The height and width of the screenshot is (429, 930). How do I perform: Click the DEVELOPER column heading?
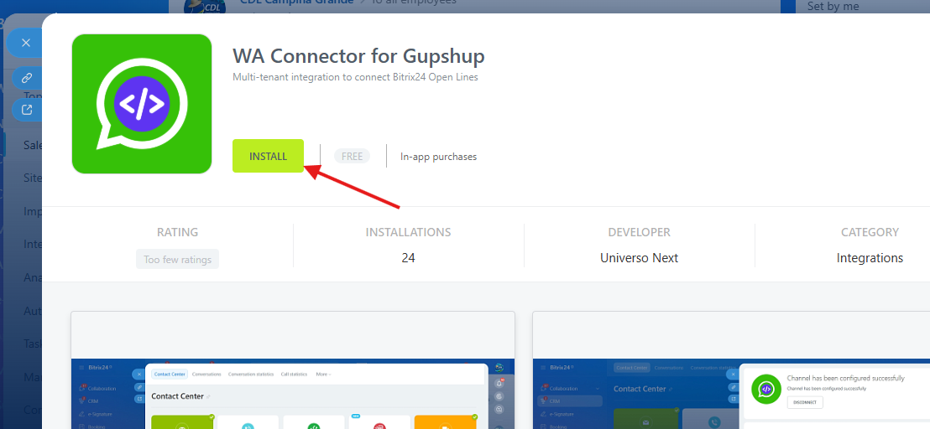tap(640, 233)
